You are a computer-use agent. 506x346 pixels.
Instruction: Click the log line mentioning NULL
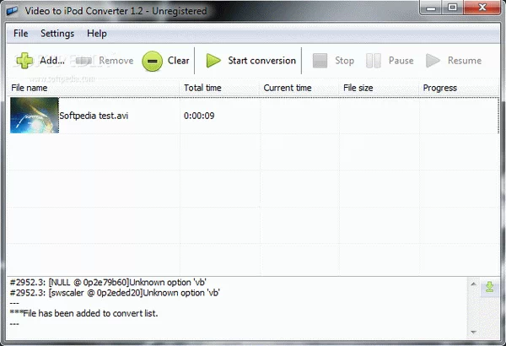(108, 283)
